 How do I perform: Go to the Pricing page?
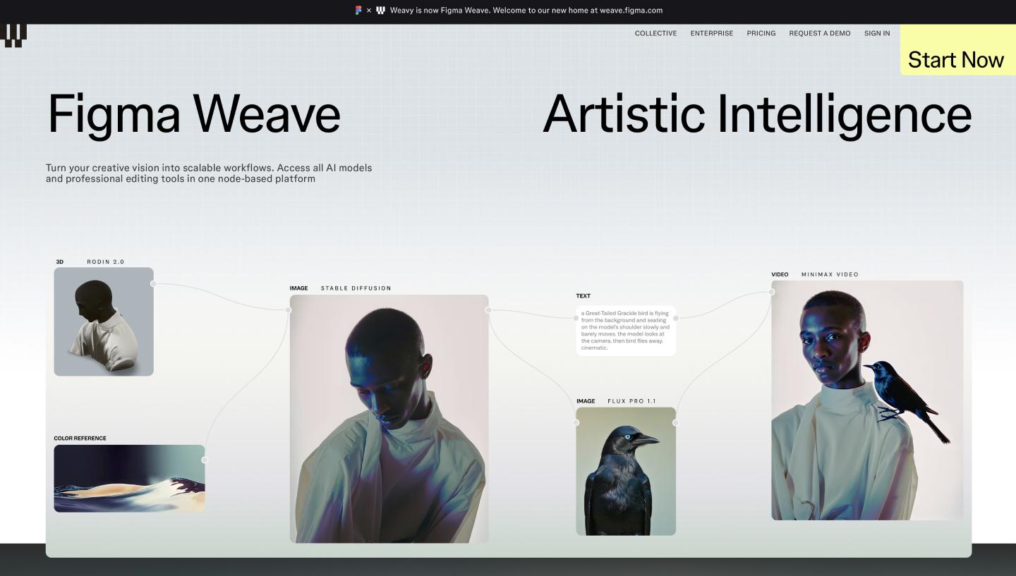tap(761, 33)
